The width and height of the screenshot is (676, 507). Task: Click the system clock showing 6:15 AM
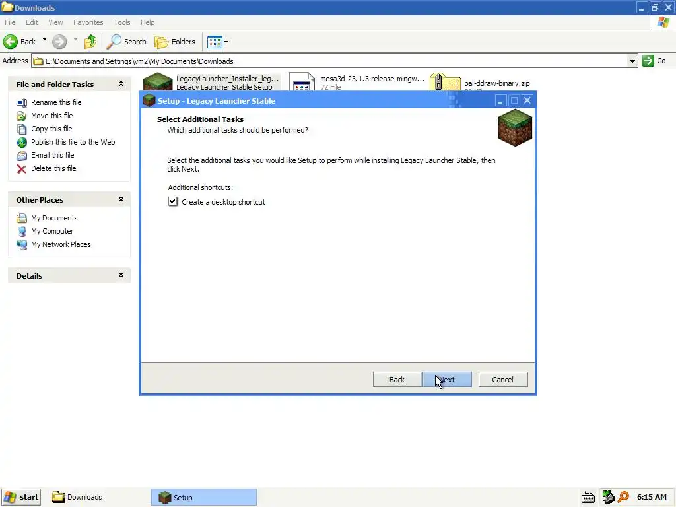coord(652,497)
